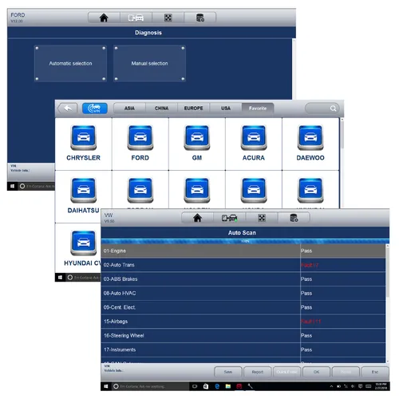
Task: Click the home icon in the VW Auto Scan window
Action: [197, 218]
